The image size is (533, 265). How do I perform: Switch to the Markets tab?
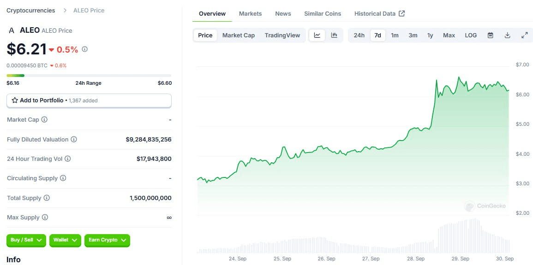(250, 13)
